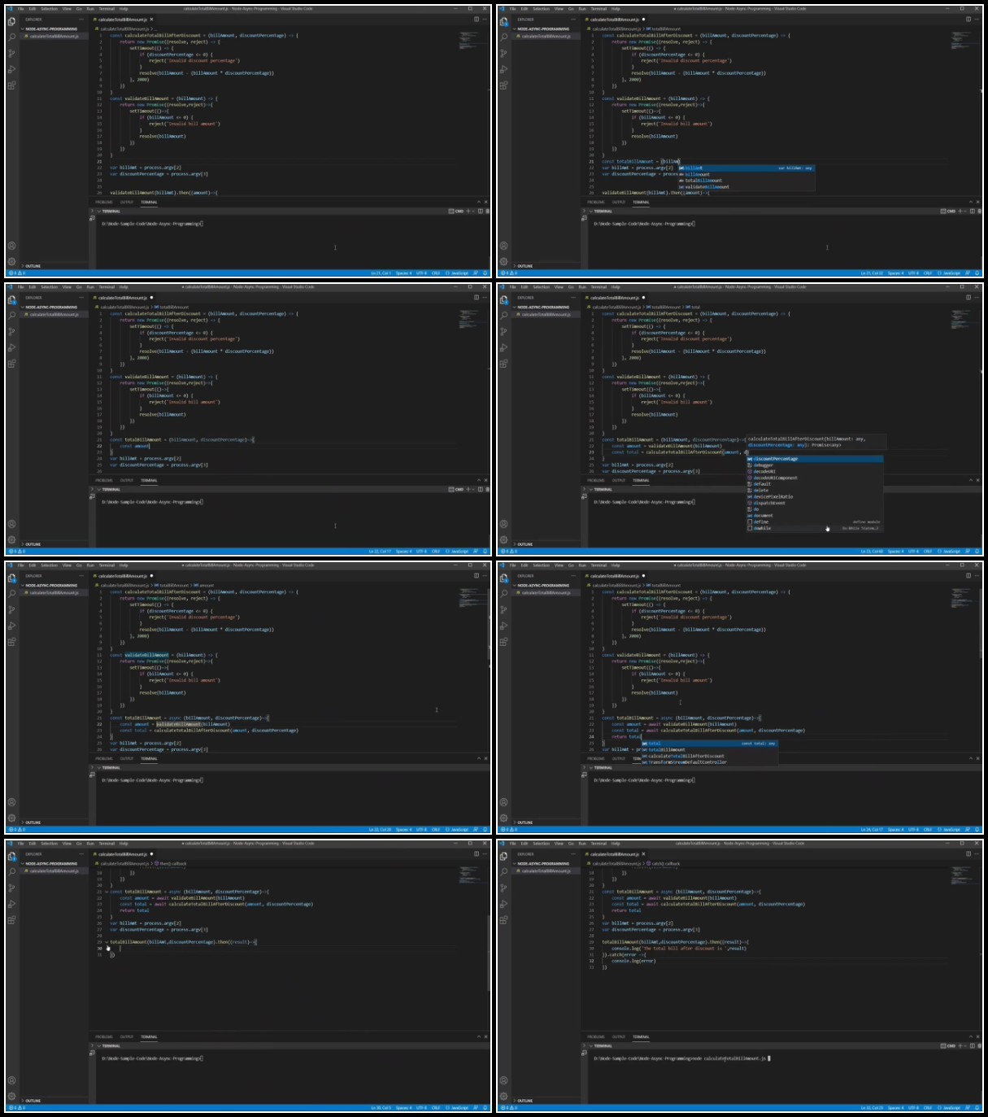988x1117 pixels.
Task: Pick the debugger autocomplete suggestion
Action: point(814,465)
